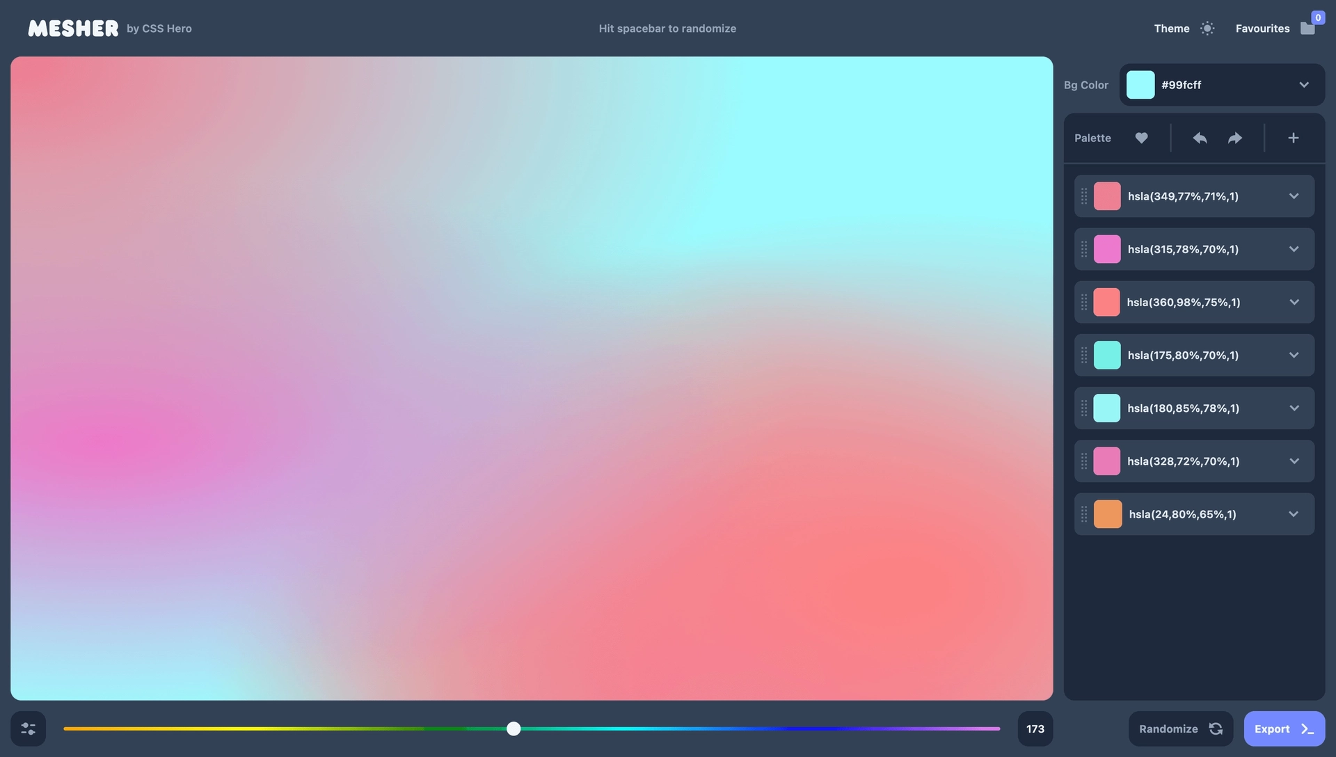The height and width of the screenshot is (757, 1336).
Task: Click swatch for hsla(180,85%,78%,1)
Action: click(x=1107, y=408)
